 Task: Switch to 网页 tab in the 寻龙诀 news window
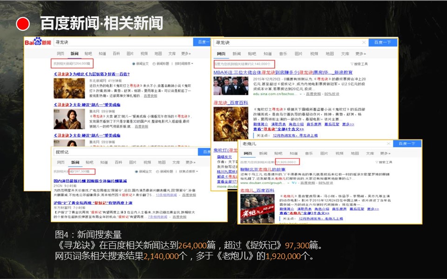coord(61,53)
